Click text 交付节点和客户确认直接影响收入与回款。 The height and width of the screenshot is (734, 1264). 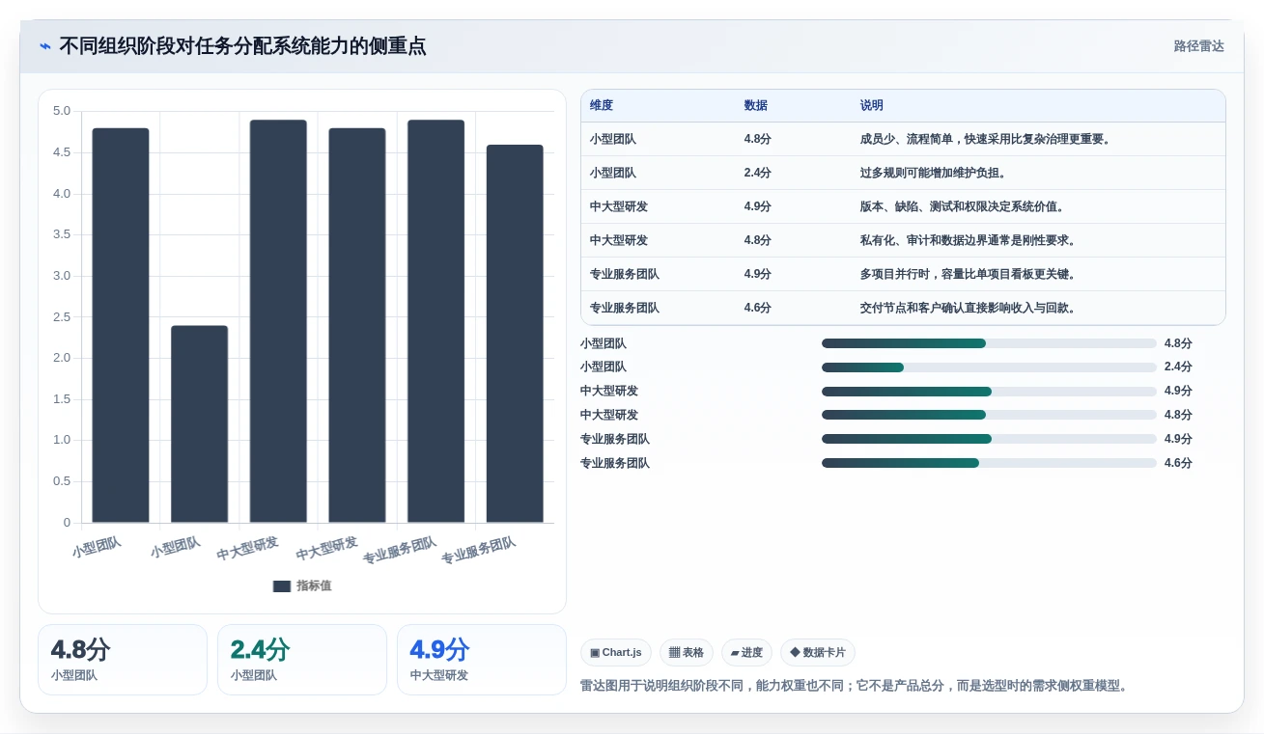click(x=970, y=308)
